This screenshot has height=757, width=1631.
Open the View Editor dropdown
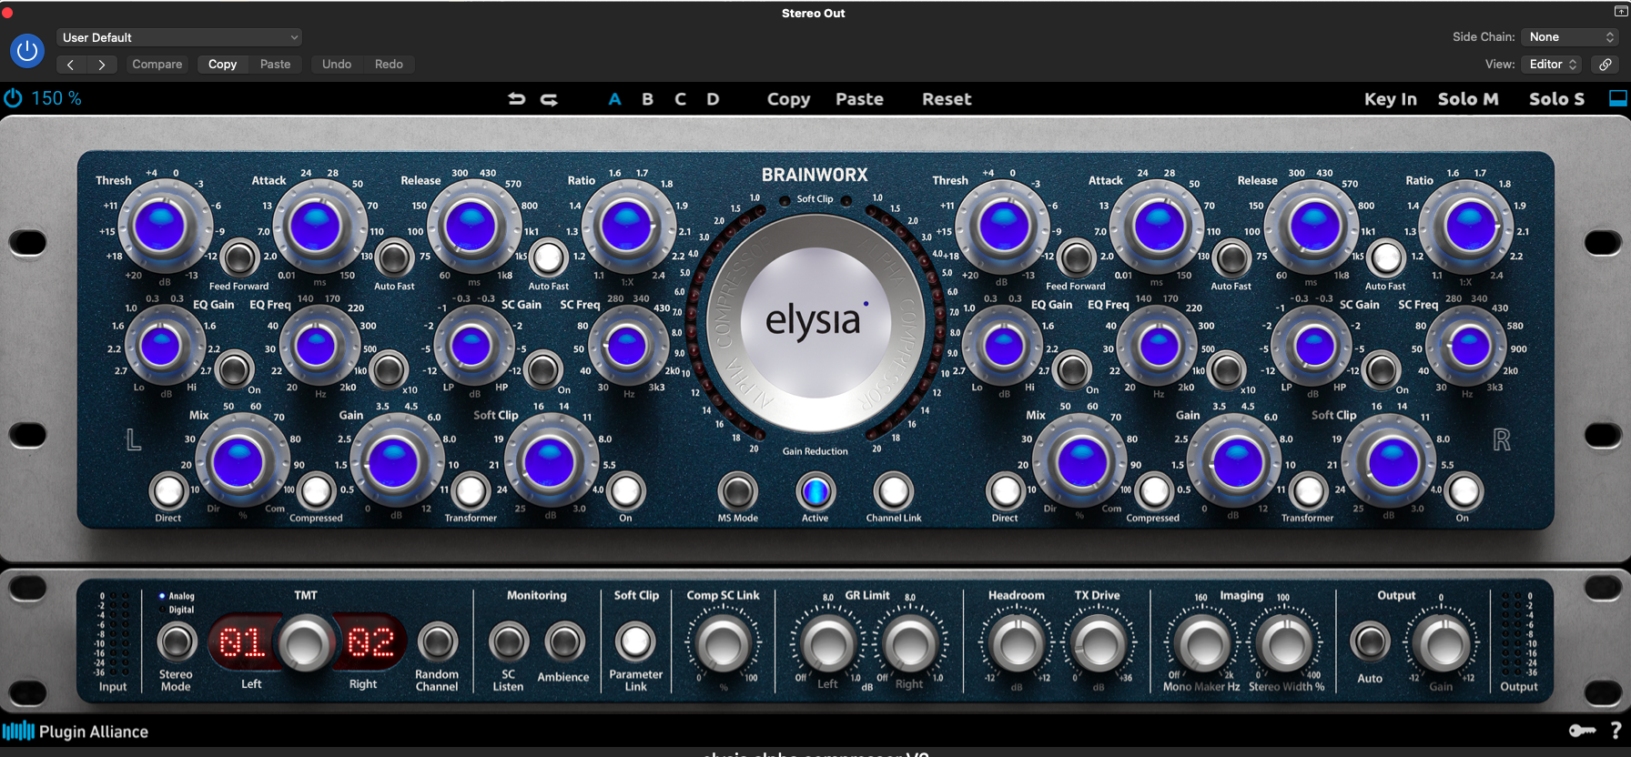coord(1552,65)
